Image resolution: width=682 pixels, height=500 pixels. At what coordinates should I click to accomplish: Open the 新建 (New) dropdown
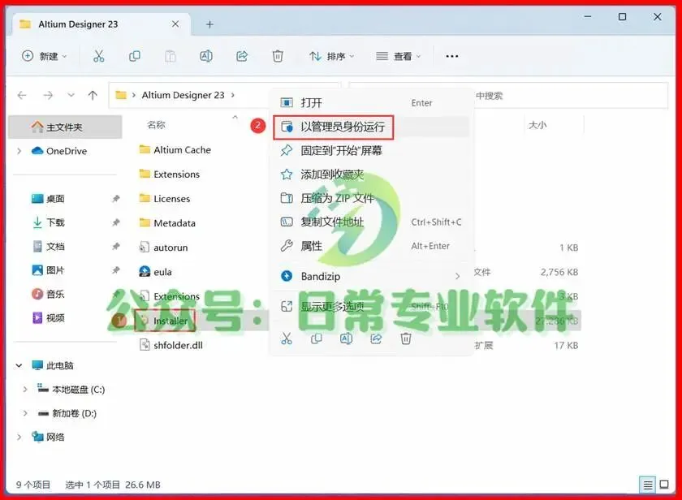pyautogui.click(x=45, y=56)
